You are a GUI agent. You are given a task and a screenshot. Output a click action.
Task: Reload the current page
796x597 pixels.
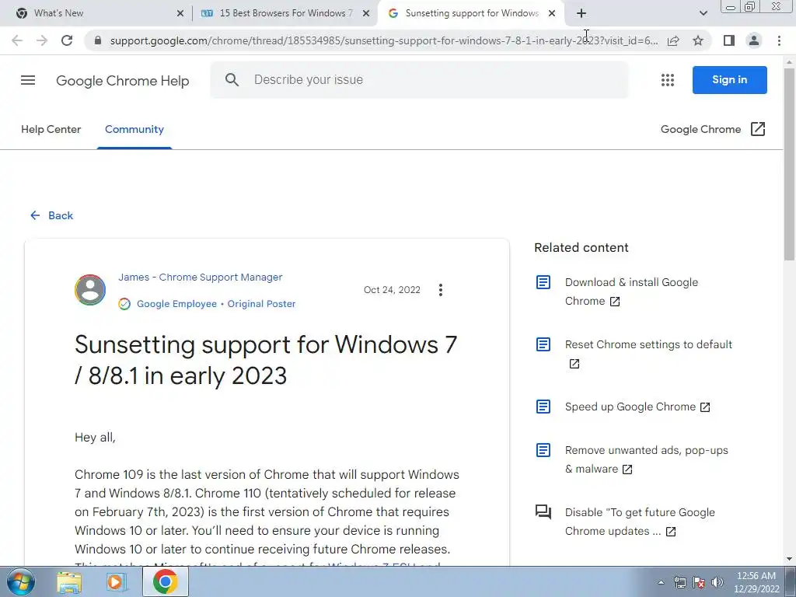(67, 40)
